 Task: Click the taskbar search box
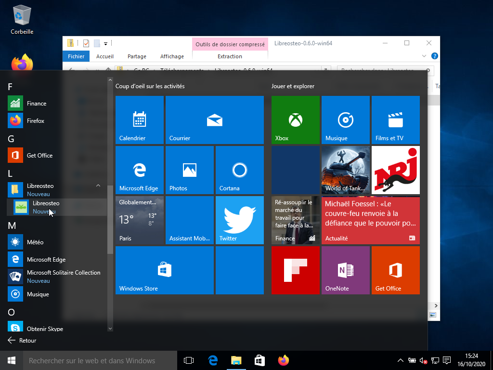pyautogui.click(x=100, y=360)
